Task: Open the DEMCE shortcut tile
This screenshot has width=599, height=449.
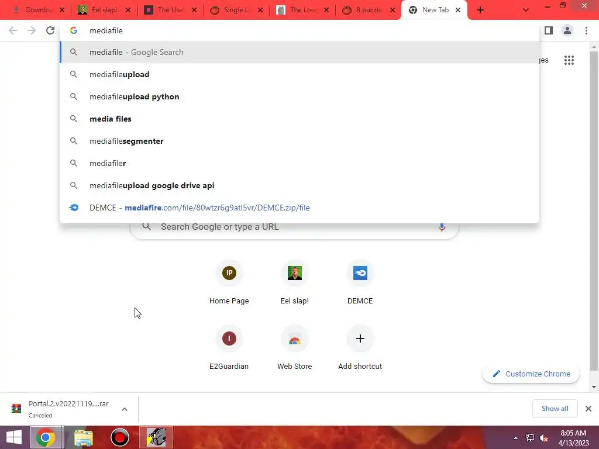Action: tap(360, 282)
